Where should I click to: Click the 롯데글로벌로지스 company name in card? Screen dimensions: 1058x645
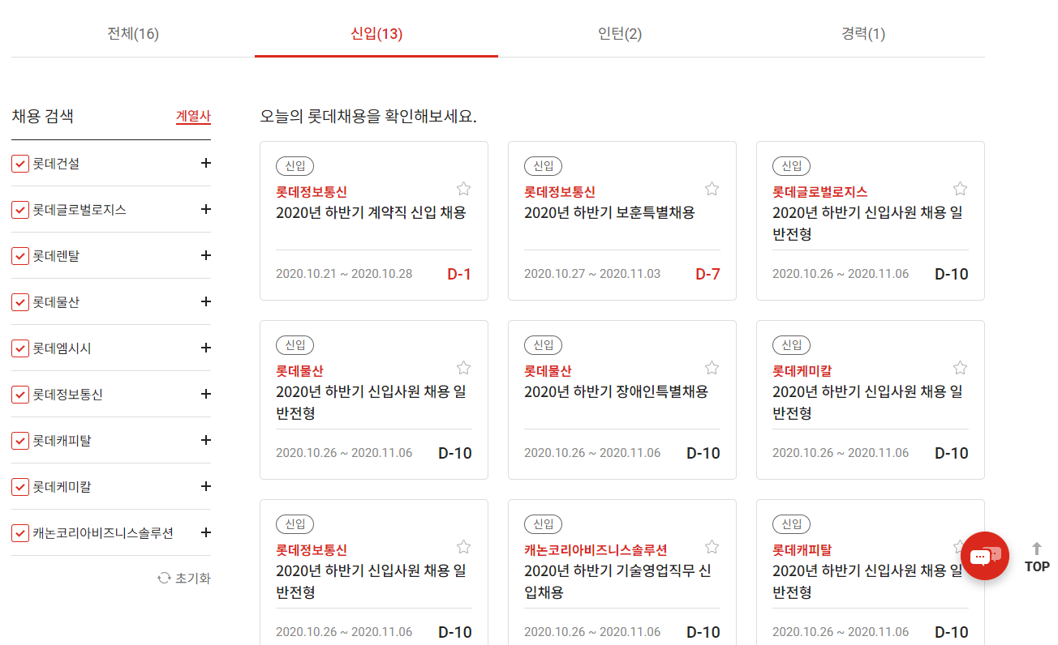[x=819, y=192]
